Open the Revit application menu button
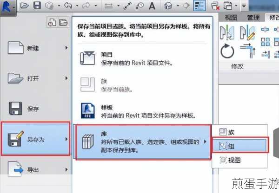This screenshot has height=193, width=279. (8, 7)
